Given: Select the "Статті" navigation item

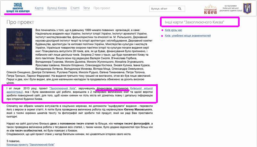Looking at the screenshot, I should tap(76, 8).
